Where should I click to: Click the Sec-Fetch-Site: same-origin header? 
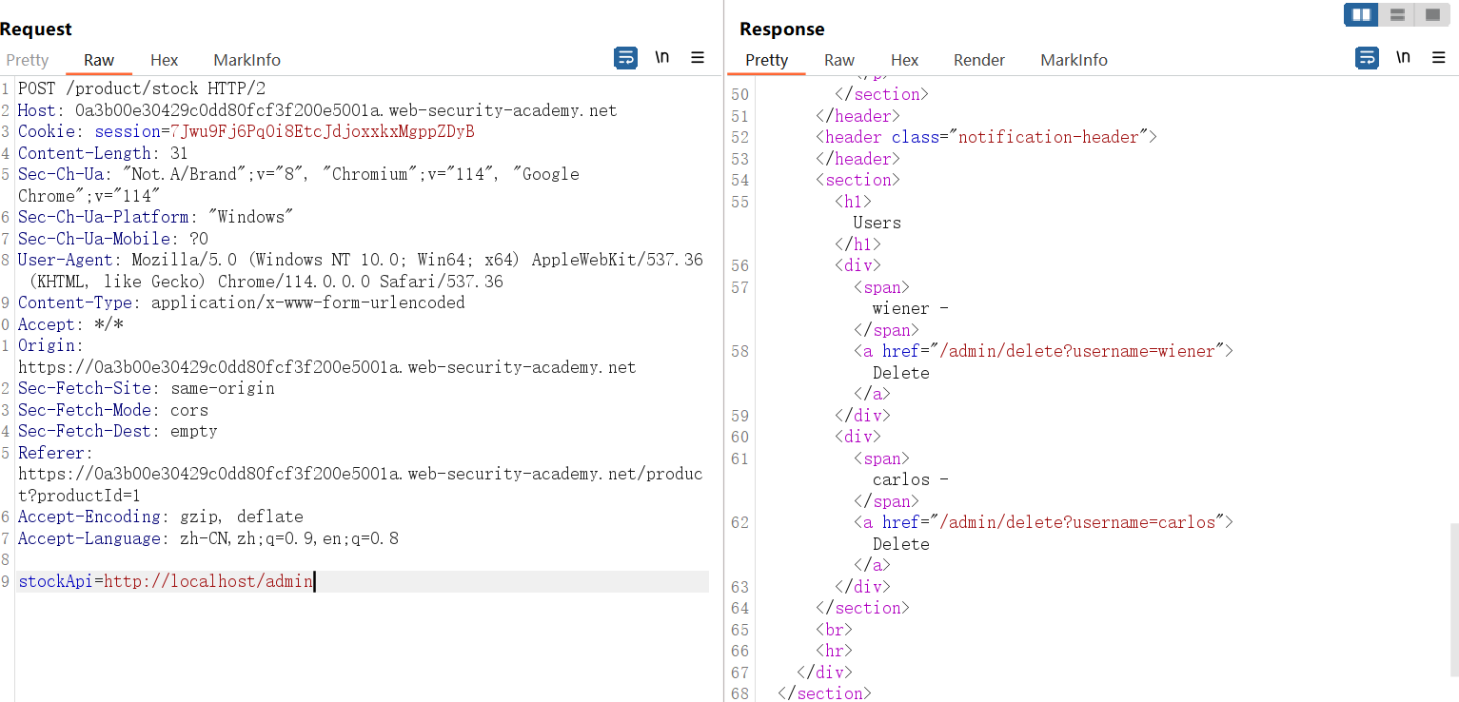point(147,388)
